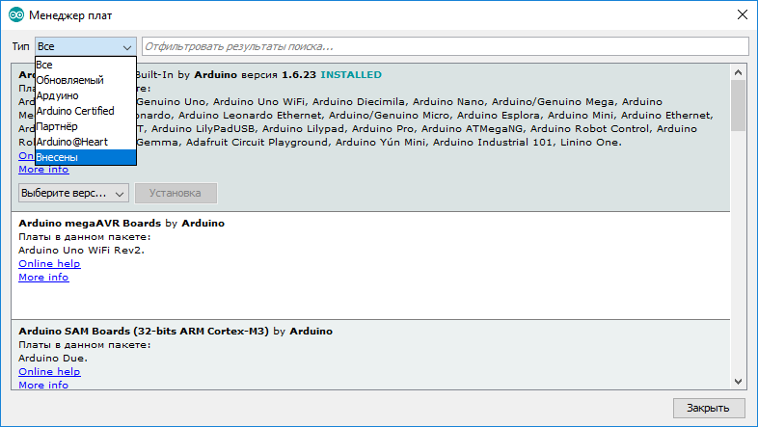Click scrollbar down arrow
Image resolution: width=758 pixels, height=427 pixels.
(x=738, y=382)
